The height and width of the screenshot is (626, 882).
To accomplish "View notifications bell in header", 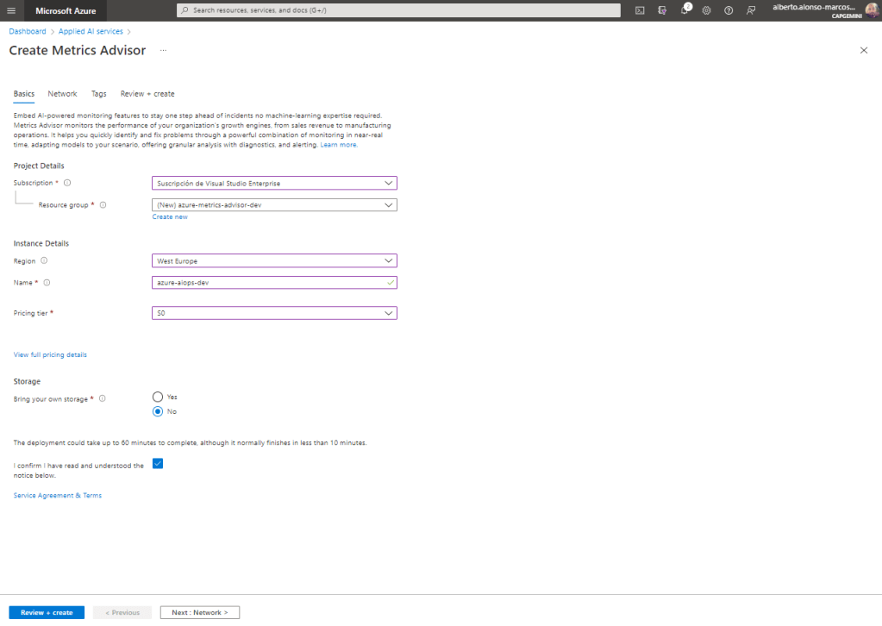I will click(685, 10).
